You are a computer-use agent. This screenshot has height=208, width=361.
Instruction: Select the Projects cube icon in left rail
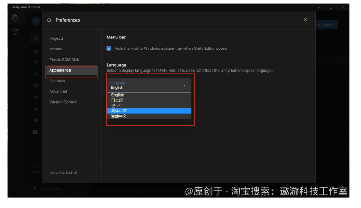(36, 39)
